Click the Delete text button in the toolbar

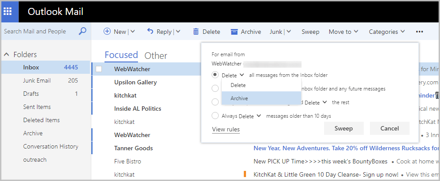coord(211,32)
